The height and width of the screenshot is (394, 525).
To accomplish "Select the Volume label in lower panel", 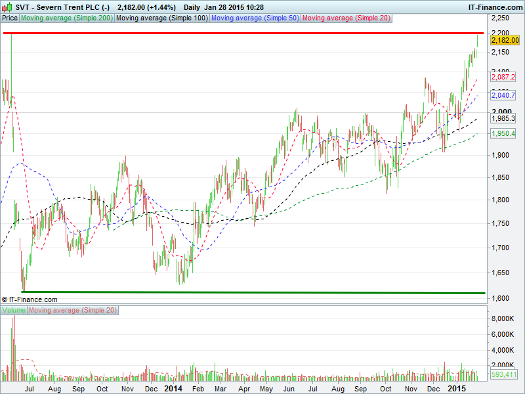I will pos(14,309).
